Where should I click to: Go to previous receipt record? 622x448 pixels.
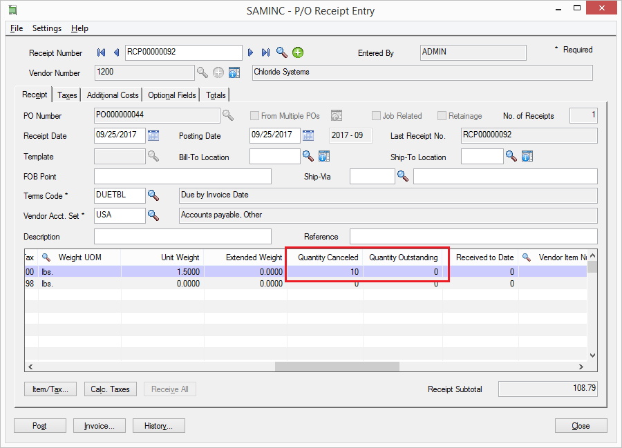(116, 52)
